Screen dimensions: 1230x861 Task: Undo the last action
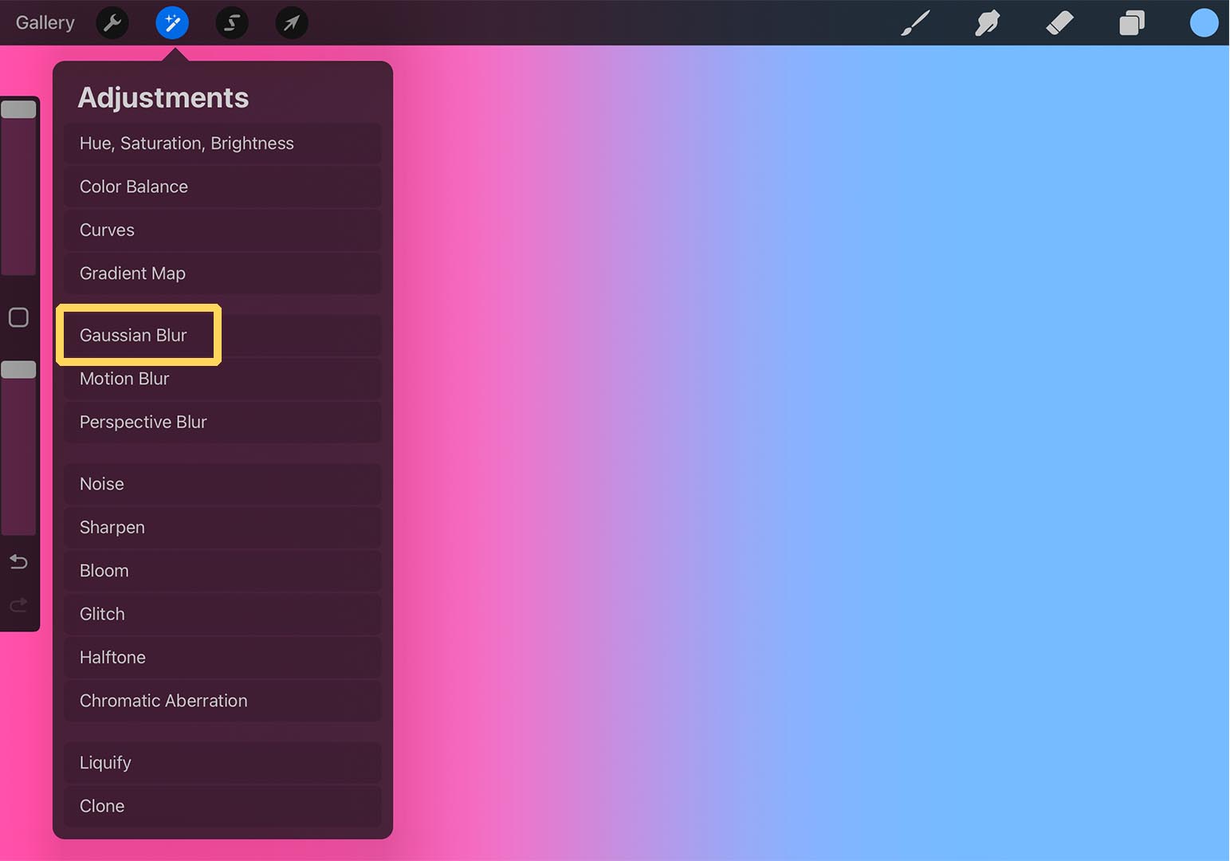pos(18,561)
